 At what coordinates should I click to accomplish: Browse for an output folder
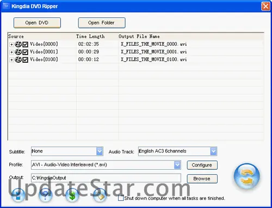tap(202, 179)
